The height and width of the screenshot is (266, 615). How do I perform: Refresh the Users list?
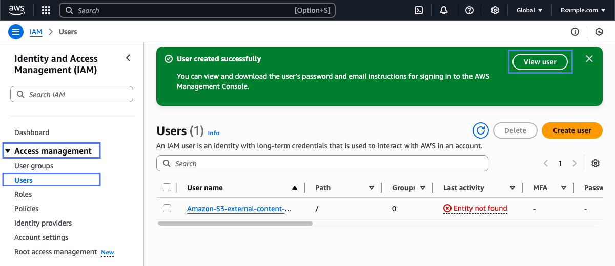(x=481, y=130)
